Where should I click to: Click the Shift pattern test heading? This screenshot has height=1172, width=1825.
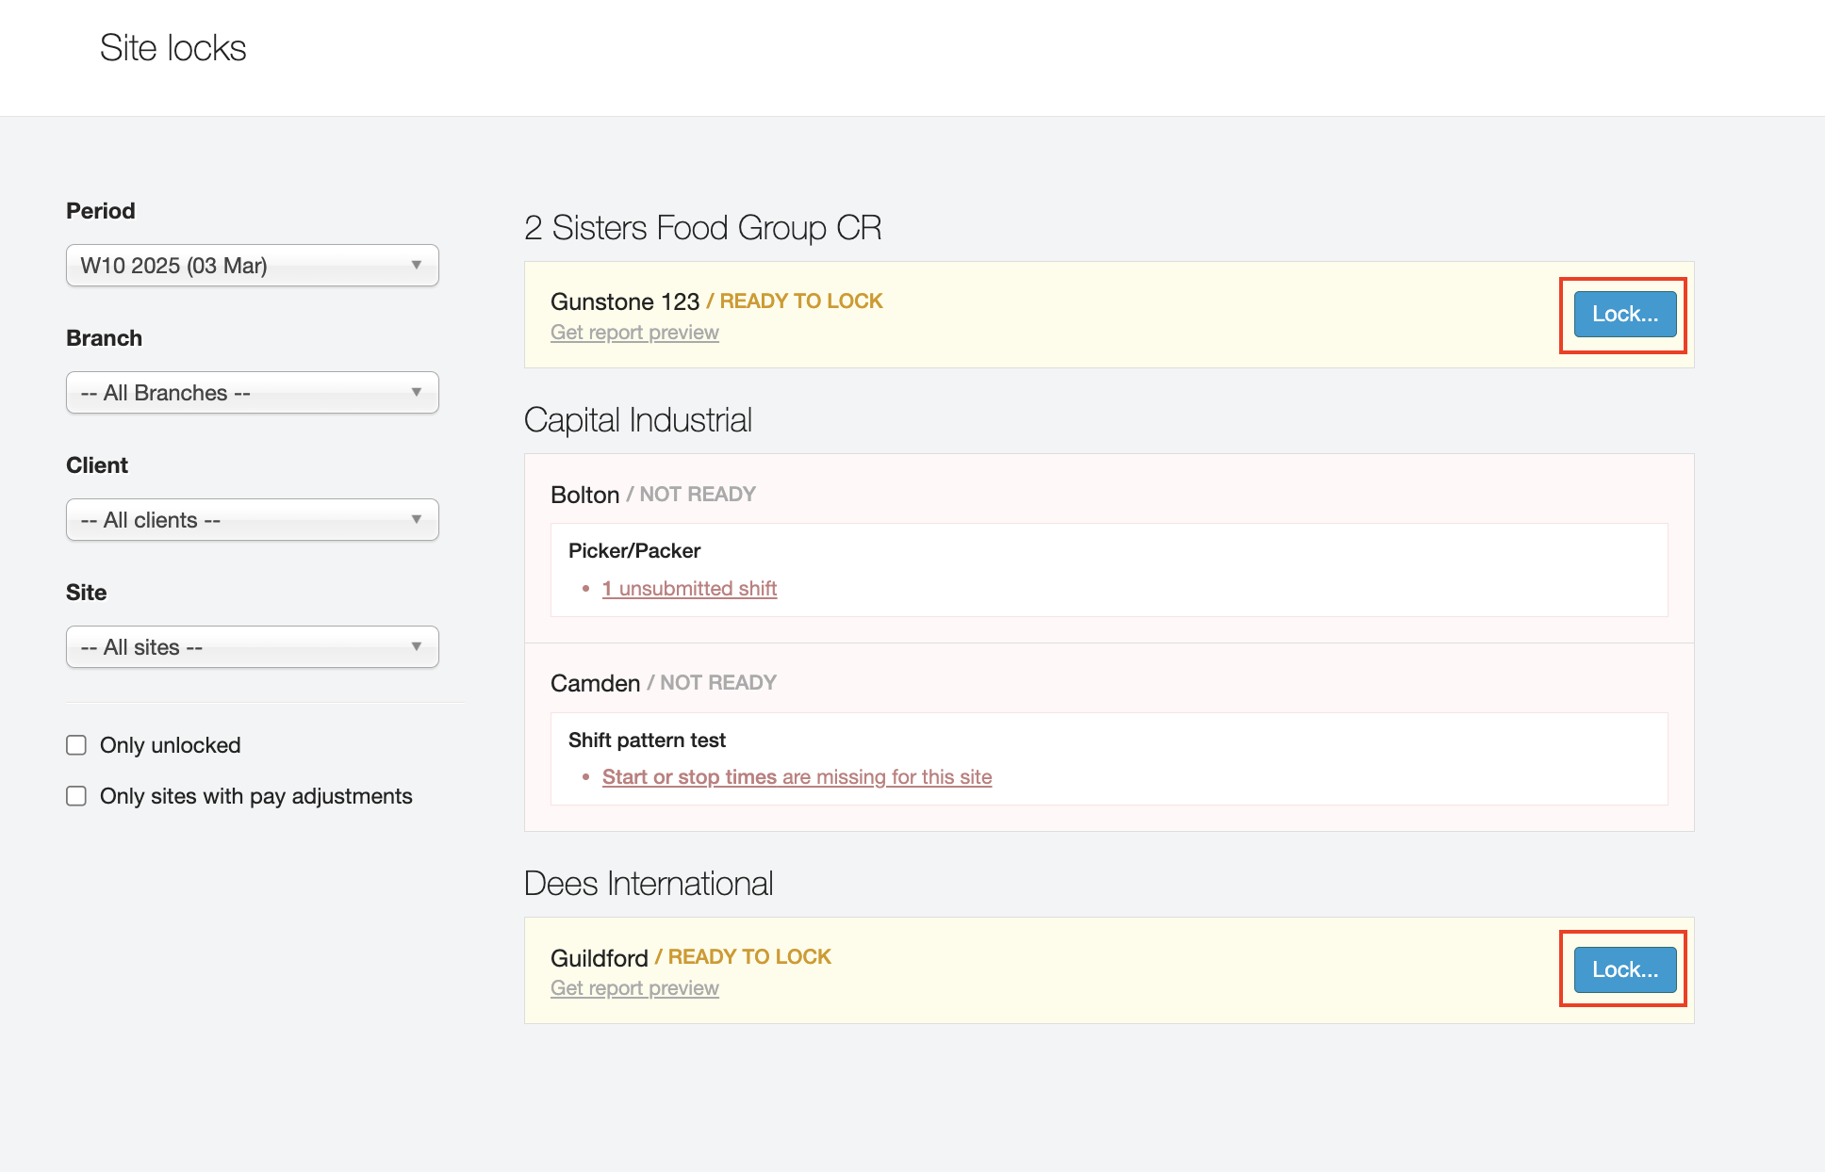pos(647,741)
